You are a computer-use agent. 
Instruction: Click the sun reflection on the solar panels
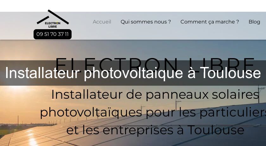[x=32, y=141]
